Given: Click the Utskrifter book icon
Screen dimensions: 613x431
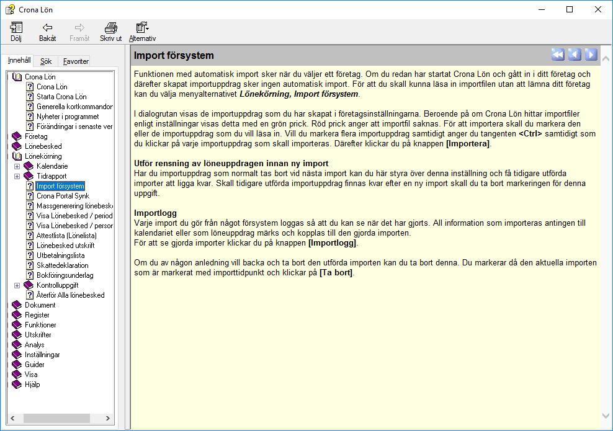Looking at the screenshot, I should pos(17,335).
